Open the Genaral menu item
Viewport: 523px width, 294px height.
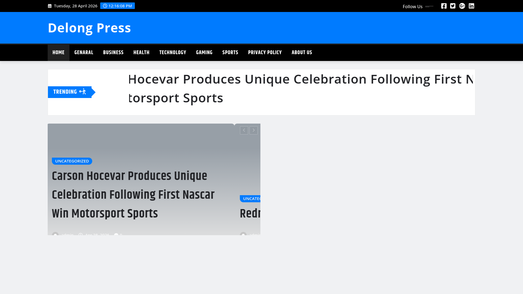[84, 53]
